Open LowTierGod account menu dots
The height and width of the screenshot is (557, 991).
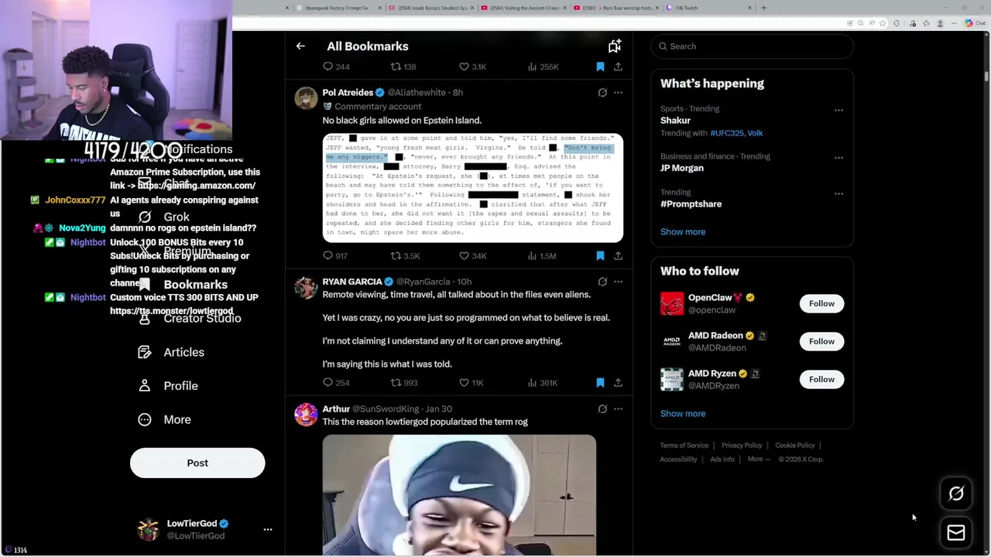268,530
